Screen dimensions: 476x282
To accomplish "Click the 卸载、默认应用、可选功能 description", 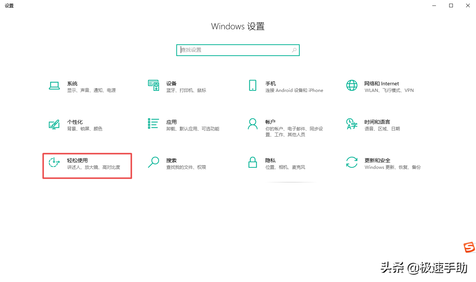I will 193,129.
